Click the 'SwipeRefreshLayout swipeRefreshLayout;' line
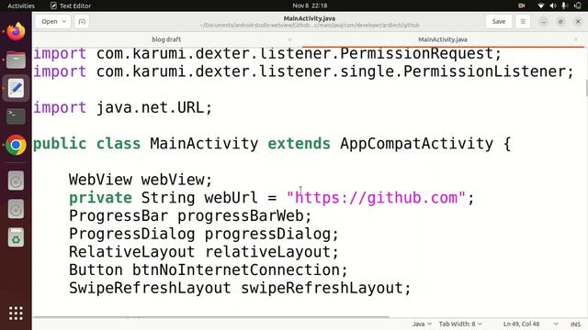The height and width of the screenshot is (330, 588). tap(240, 288)
